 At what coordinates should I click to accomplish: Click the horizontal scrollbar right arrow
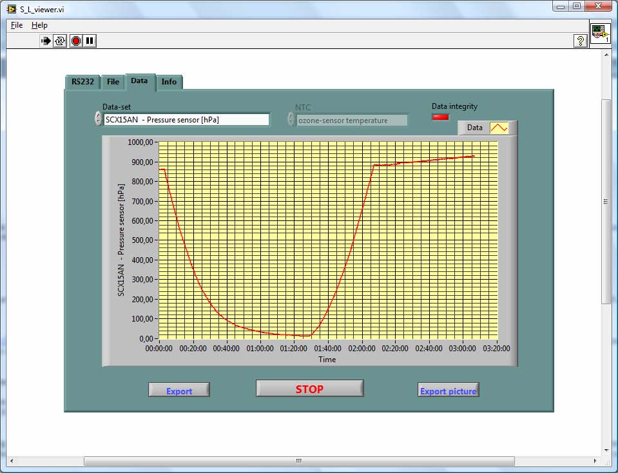pyautogui.click(x=595, y=461)
